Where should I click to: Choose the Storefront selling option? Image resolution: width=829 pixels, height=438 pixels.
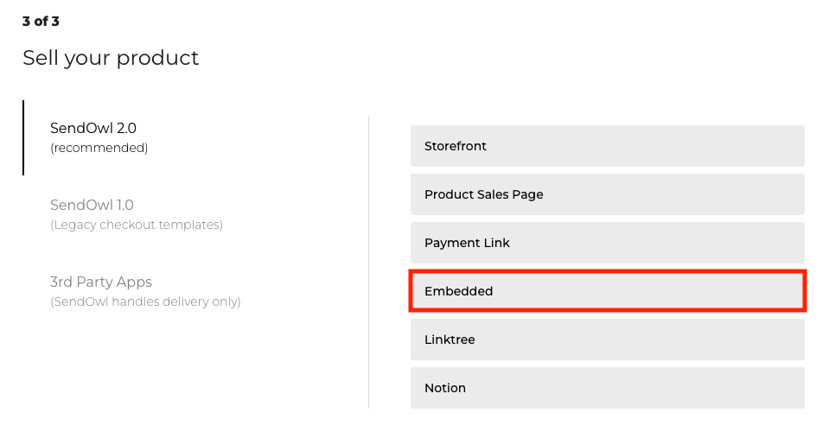607,146
